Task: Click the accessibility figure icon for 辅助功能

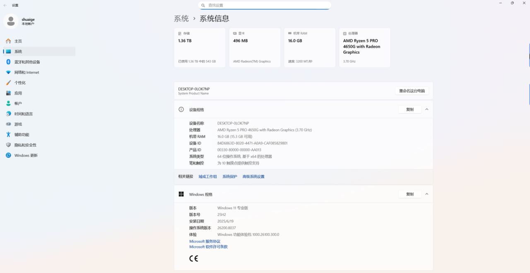Action: (x=8, y=135)
